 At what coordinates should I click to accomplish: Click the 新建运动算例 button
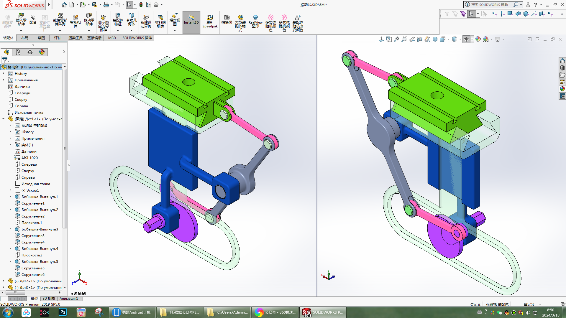tap(146, 21)
